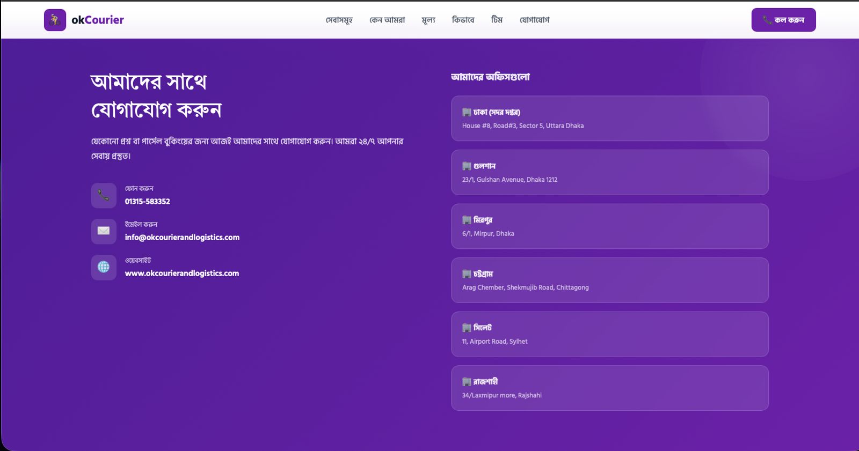Select Arag Chember, Shekmujib Road address
The height and width of the screenshot is (451, 859).
click(x=526, y=287)
